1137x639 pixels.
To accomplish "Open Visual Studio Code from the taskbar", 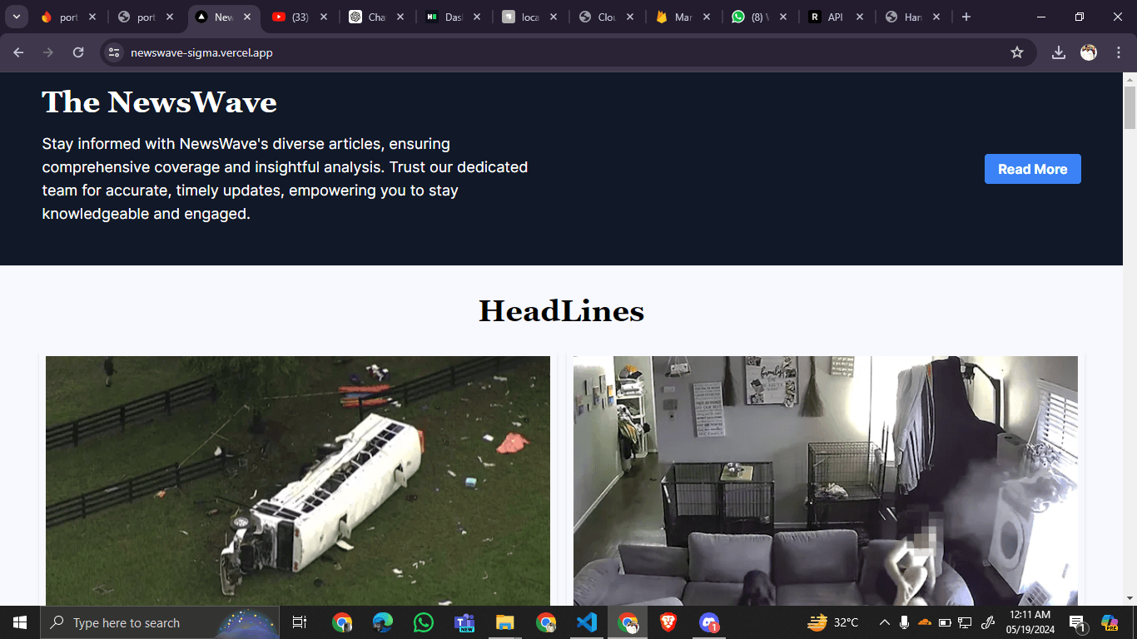I will click(x=587, y=622).
